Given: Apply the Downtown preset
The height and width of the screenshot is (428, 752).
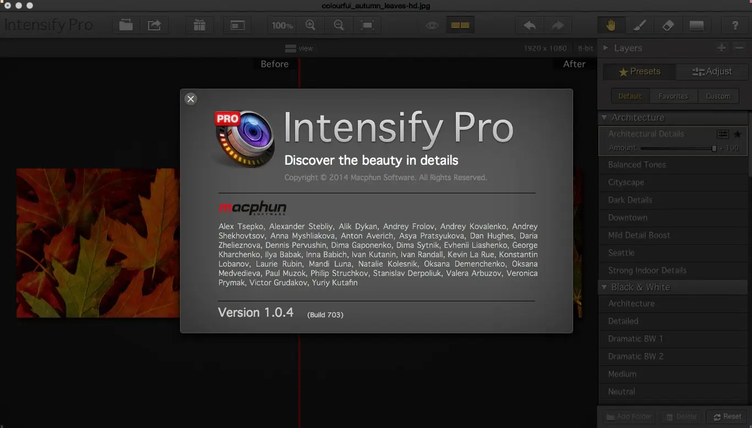Looking at the screenshot, I should tap(673, 218).
